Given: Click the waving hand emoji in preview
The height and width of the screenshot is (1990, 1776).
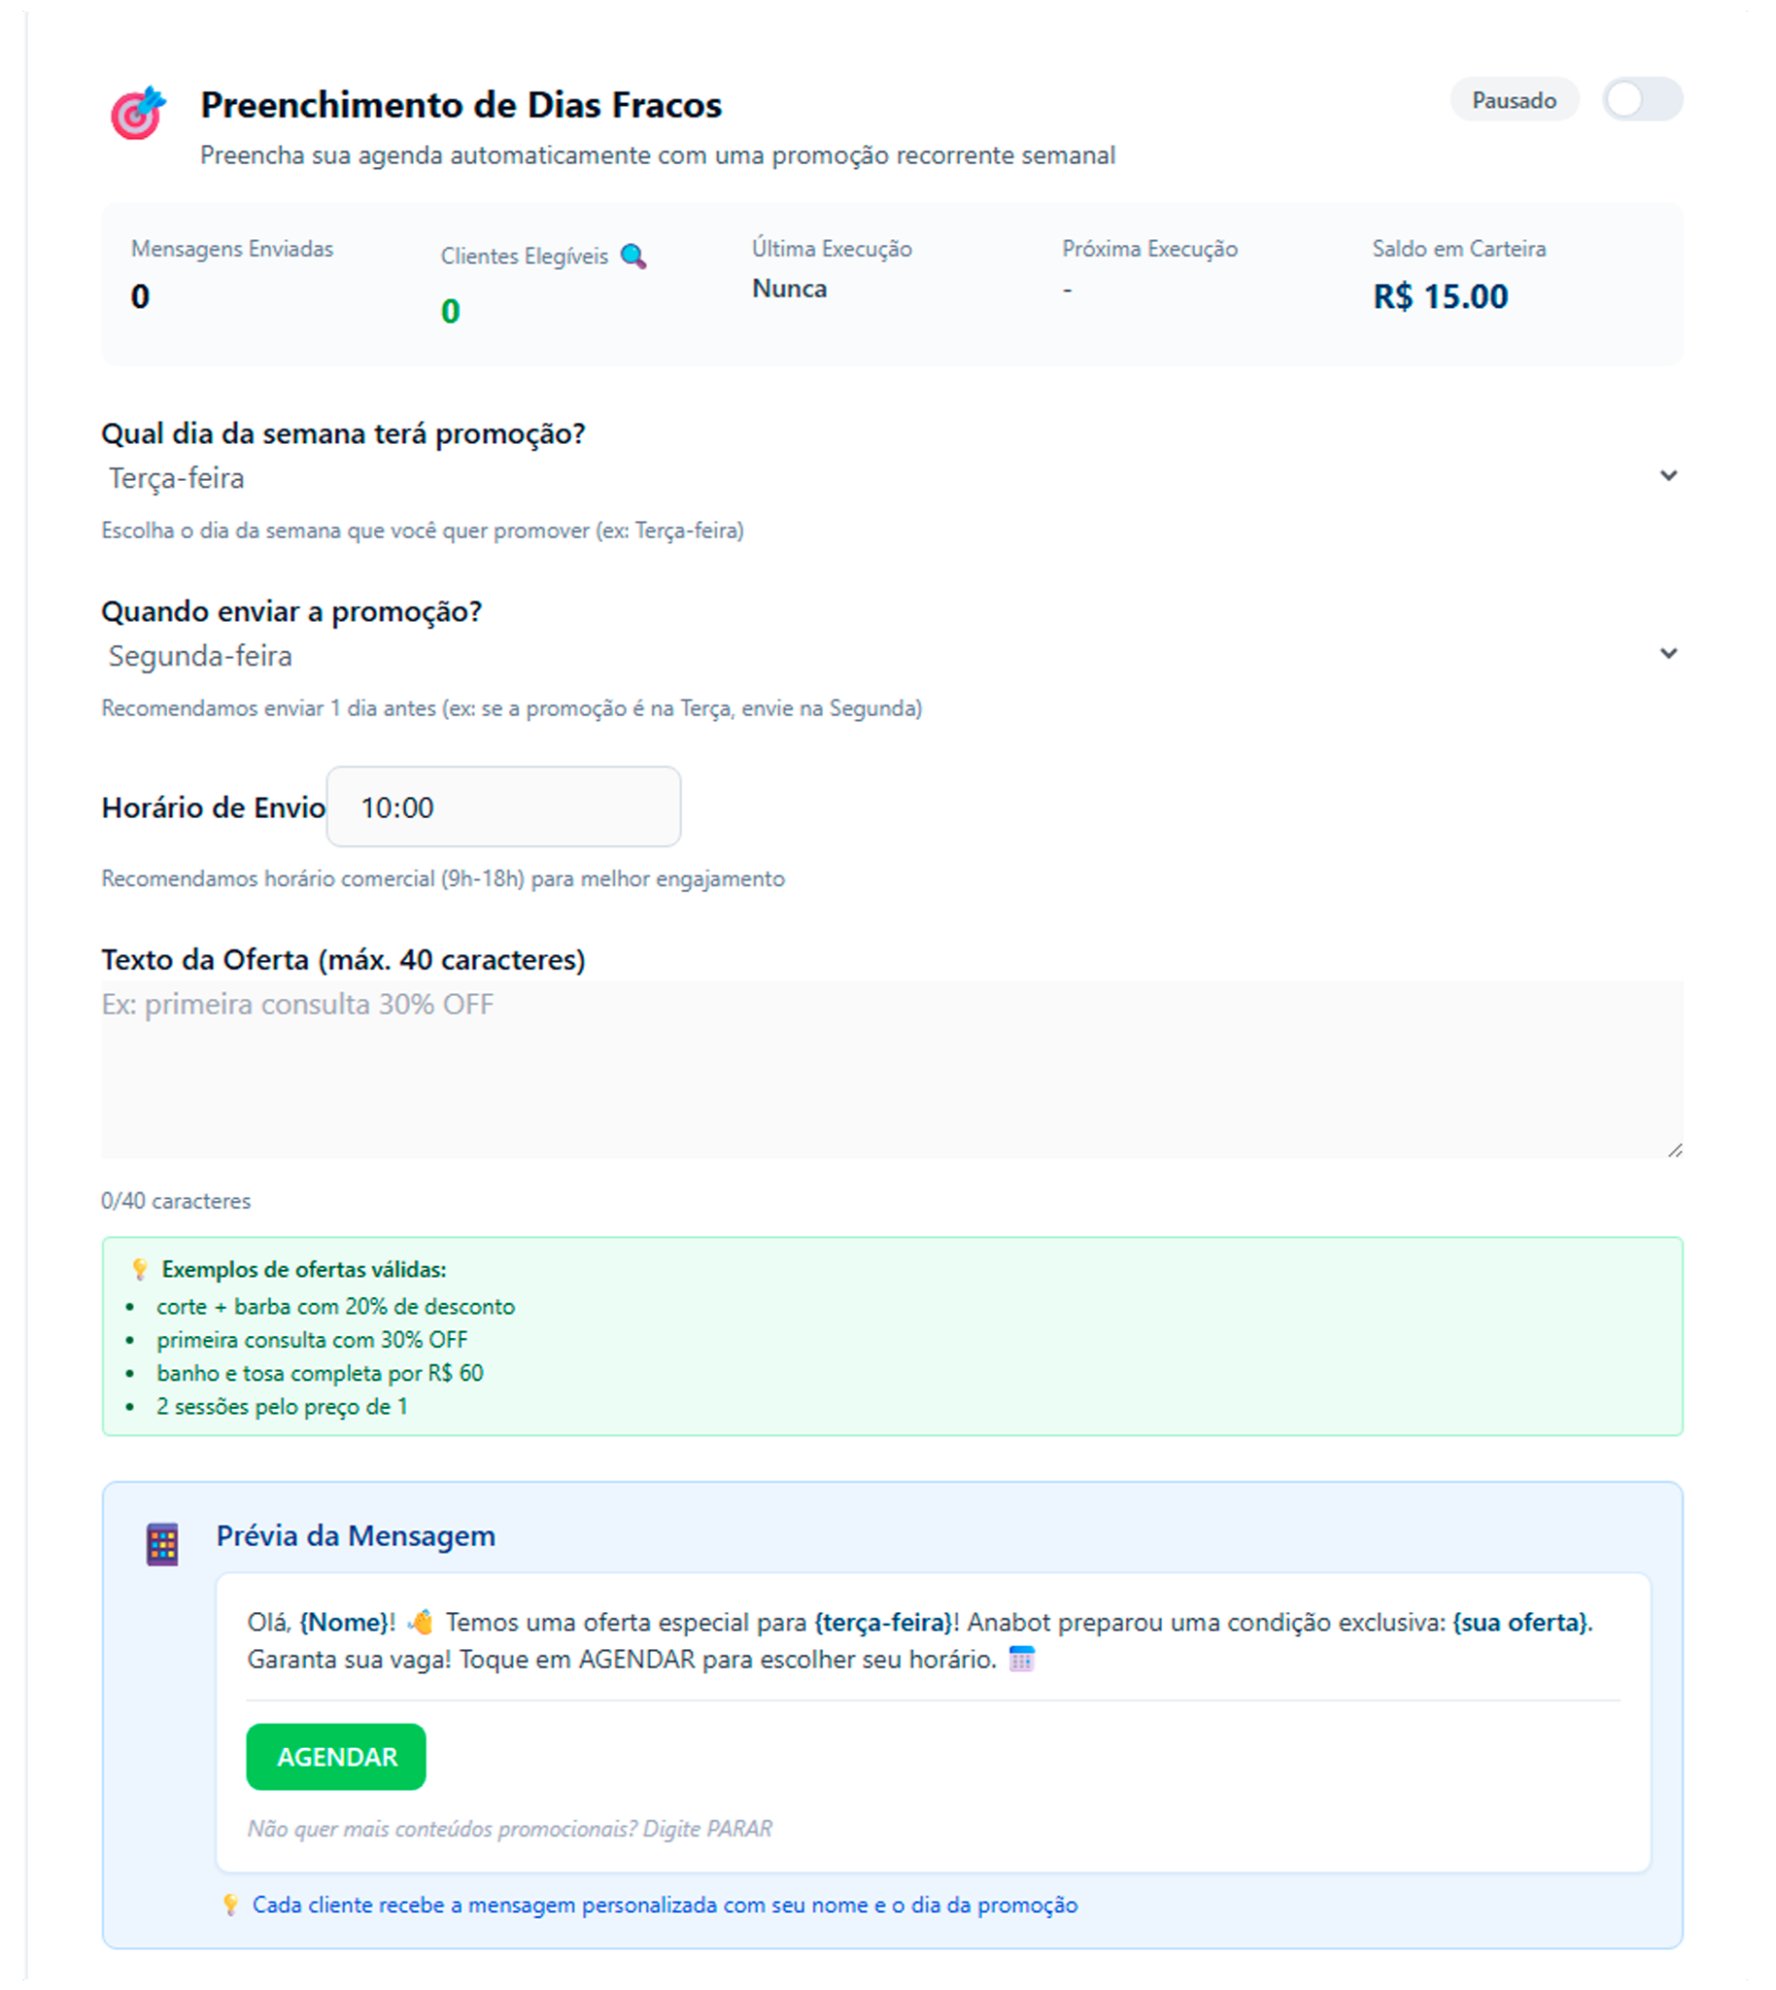Looking at the screenshot, I should pyautogui.click(x=421, y=1622).
